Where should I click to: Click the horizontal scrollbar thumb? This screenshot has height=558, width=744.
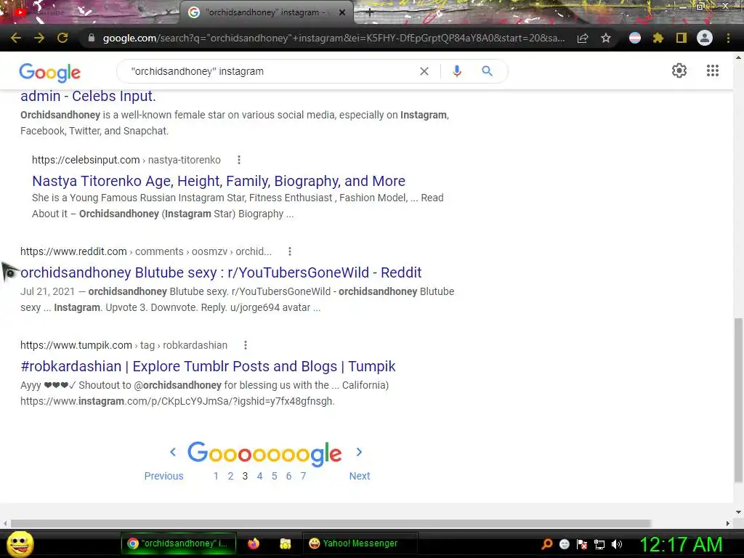[331, 523]
